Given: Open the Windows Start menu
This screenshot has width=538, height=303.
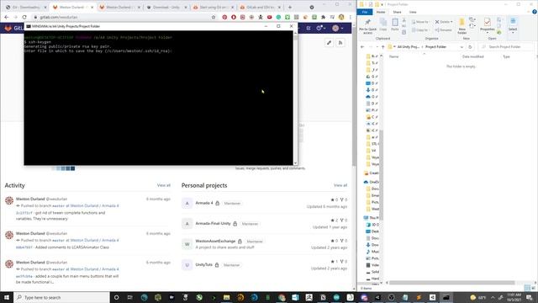Looking at the screenshot, I should coord(7,297).
